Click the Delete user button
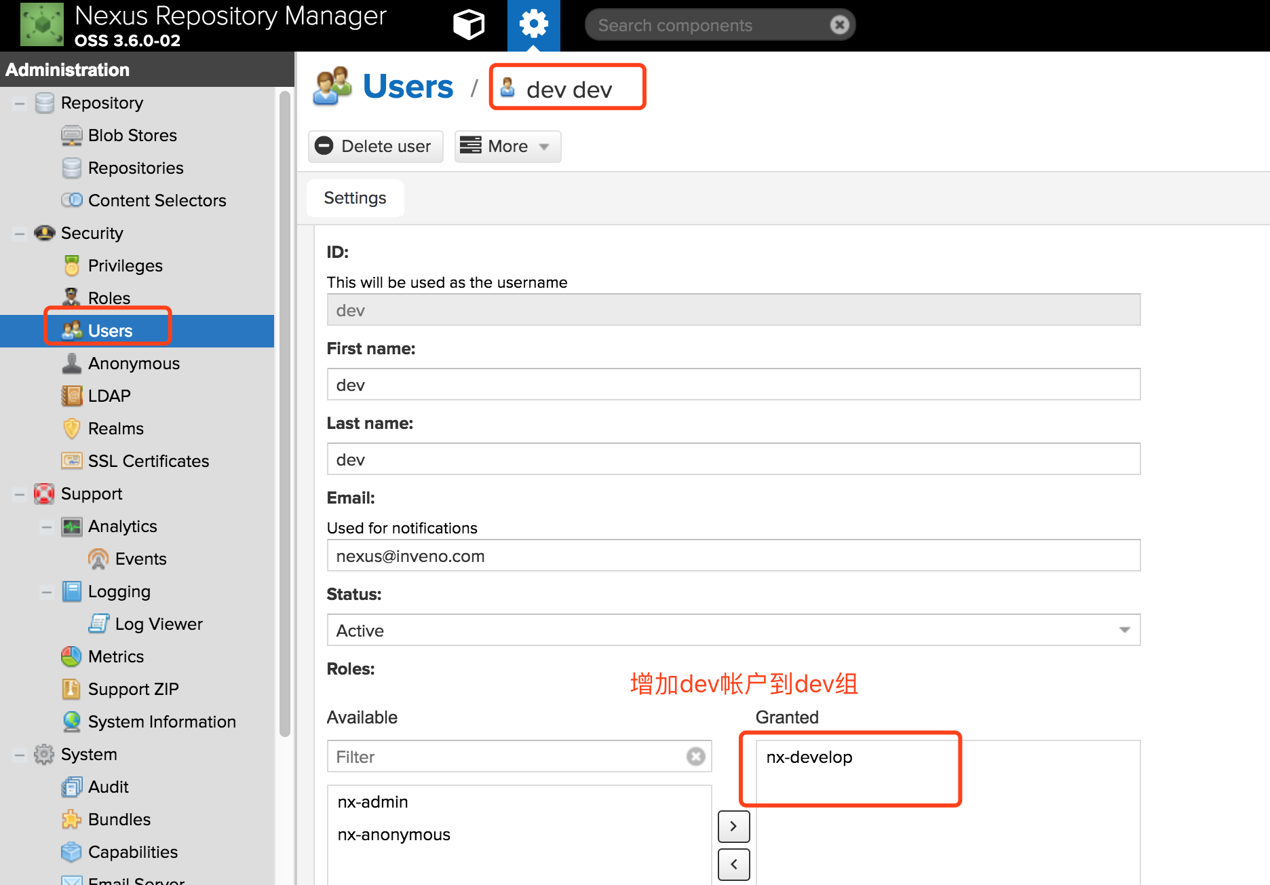1270x885 pixels. (375, 146)
